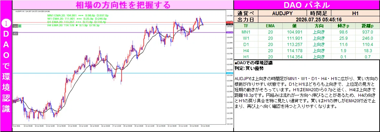Click the DAO パネル title
Viewport: 380px width, 132px height.
click(x=306, y=5)
